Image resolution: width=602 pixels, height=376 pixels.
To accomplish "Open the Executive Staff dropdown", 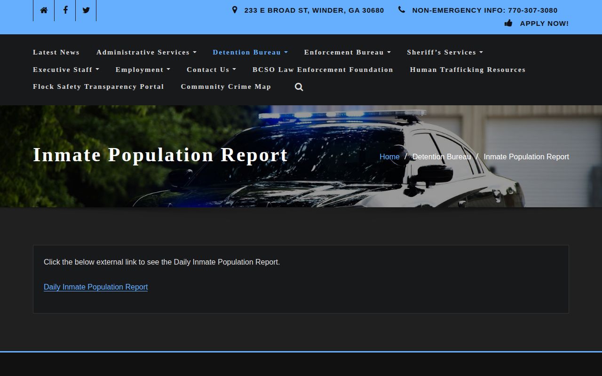I will 66,70.
